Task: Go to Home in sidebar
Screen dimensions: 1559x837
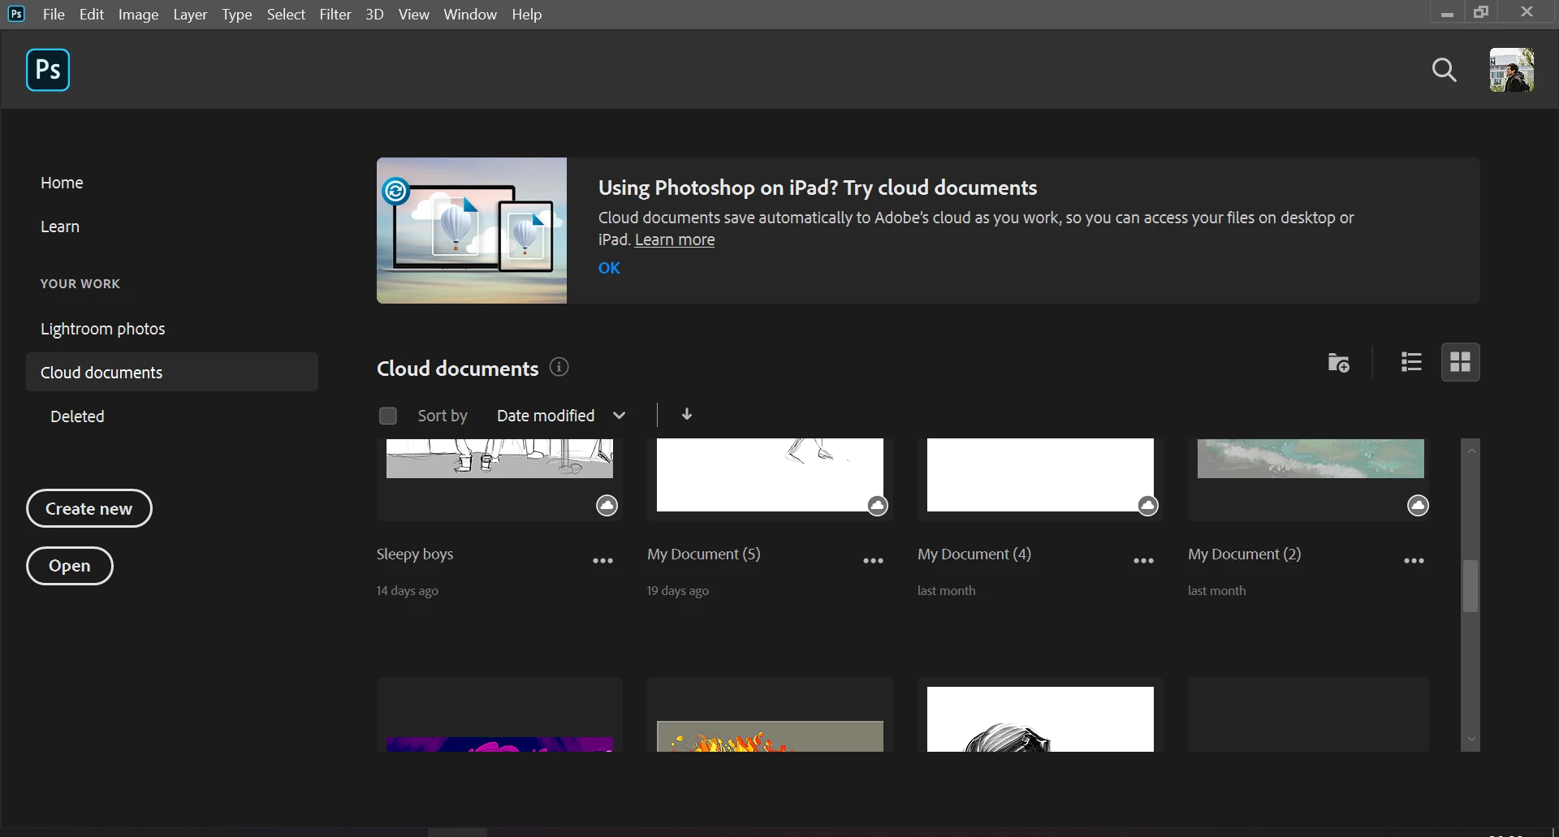Action: pos(62,183)
